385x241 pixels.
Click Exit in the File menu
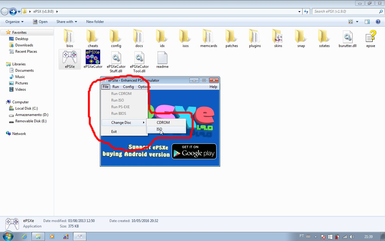coord(114,132)
